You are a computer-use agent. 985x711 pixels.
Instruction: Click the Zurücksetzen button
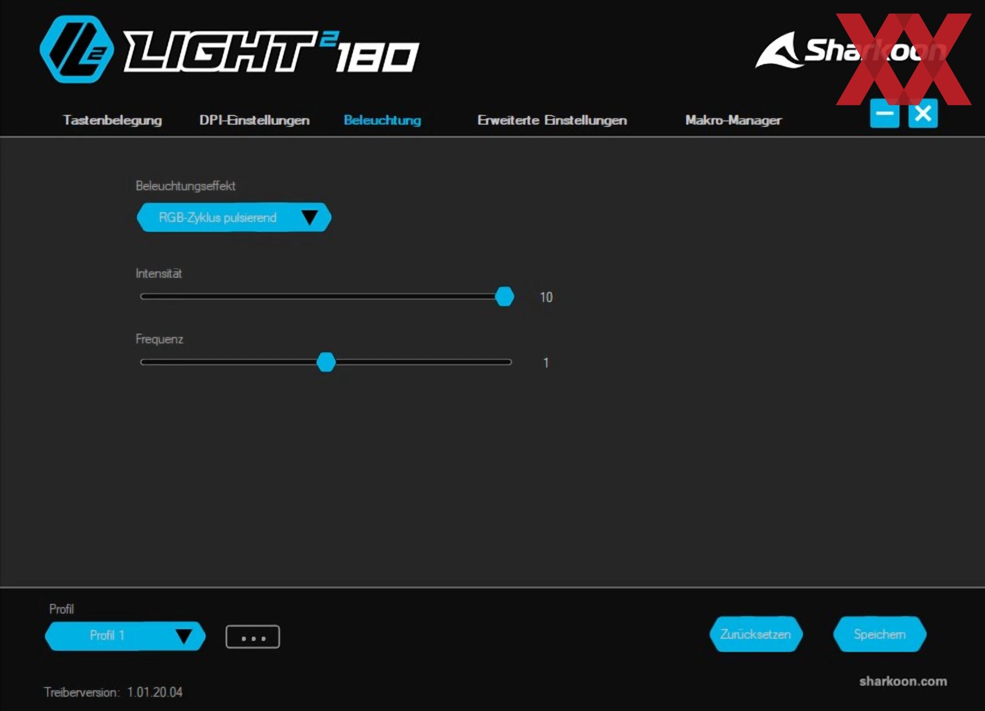point(756,635)
